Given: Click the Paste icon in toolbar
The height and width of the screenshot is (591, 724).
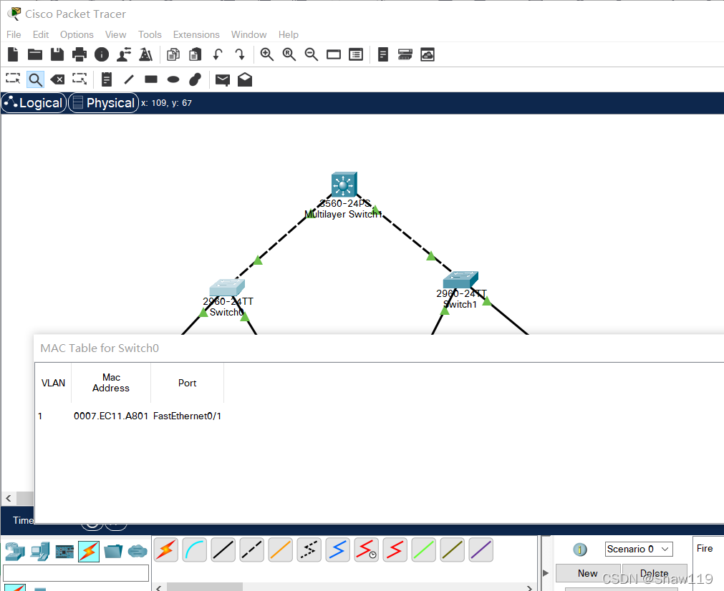Looking at the screenshot, I should pyautogui.click(x=196, y=54).
